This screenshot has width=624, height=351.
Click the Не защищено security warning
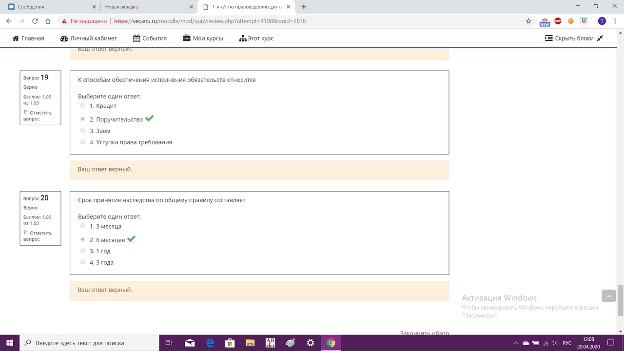(x=83, y=21)
